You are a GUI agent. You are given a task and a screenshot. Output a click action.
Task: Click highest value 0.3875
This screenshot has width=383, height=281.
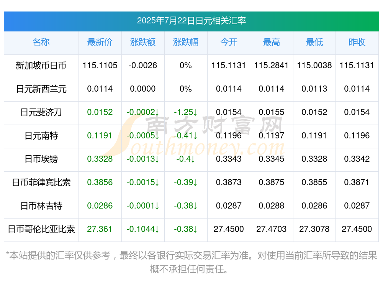(x=272, y=182)
